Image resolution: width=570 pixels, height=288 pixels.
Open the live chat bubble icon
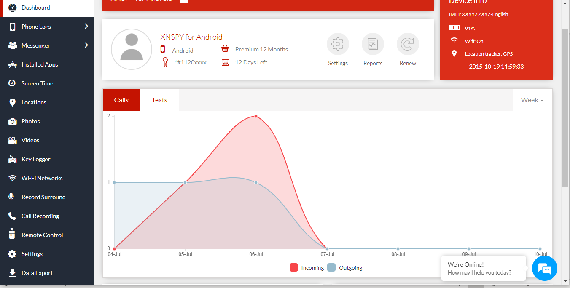[545, 268]
